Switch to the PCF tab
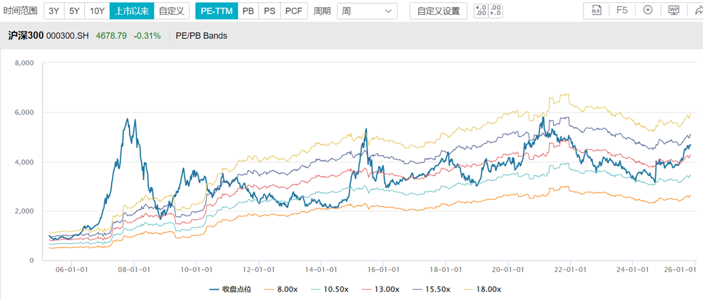703x299 pixels. [294, 11]
